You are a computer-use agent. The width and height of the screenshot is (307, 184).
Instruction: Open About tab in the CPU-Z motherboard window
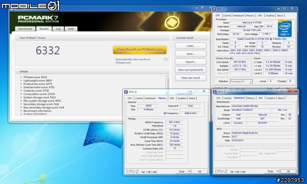click(x=281, y=98)
